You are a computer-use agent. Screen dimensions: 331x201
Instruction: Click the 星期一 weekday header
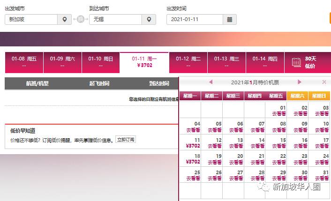click(x=190, y=96)
